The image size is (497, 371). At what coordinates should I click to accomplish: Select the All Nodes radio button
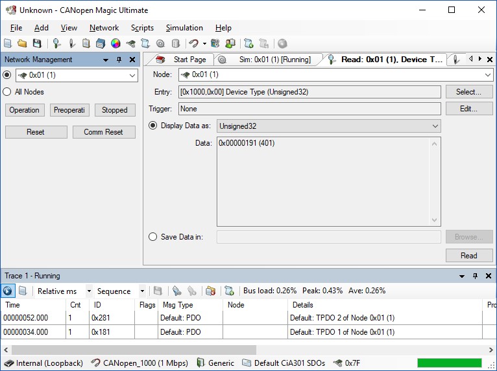(x=7, y=92)
